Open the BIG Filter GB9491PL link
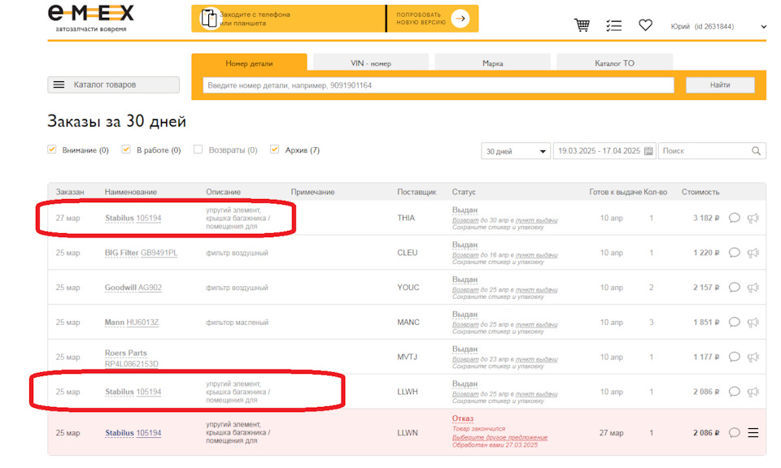 point(141,253)
